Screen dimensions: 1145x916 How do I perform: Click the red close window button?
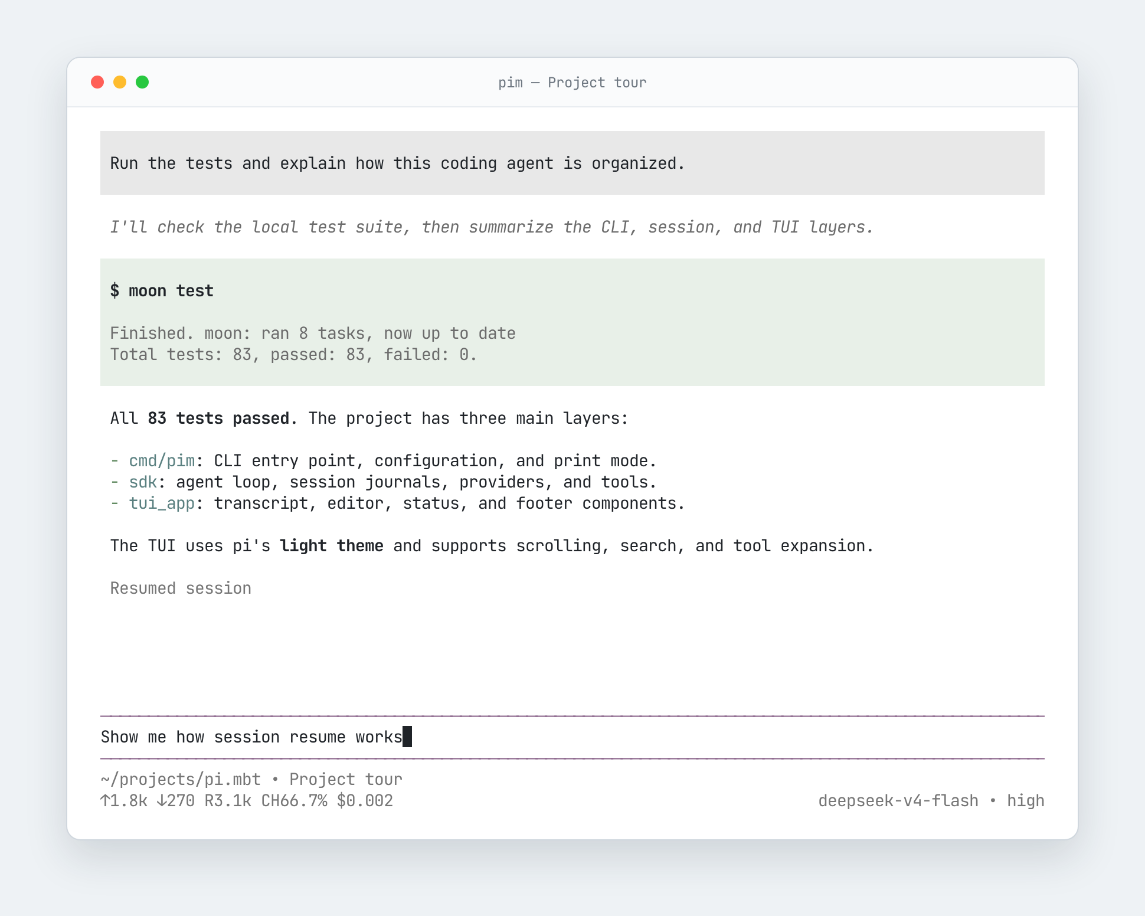[x=97, y=82]
